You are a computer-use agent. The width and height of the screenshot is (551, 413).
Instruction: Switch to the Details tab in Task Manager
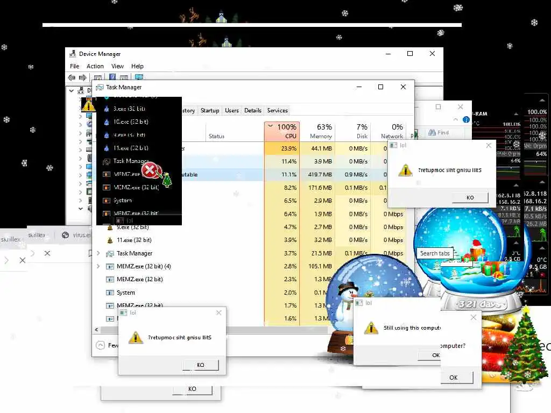[x=253, y=110]
